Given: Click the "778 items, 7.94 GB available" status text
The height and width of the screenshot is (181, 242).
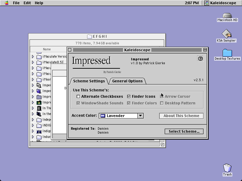Looking at the screenshot, I should click(x=97, y=43).
